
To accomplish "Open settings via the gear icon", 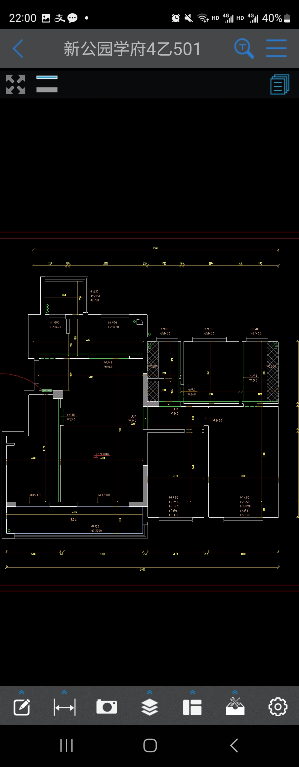I will coord(278,707).
